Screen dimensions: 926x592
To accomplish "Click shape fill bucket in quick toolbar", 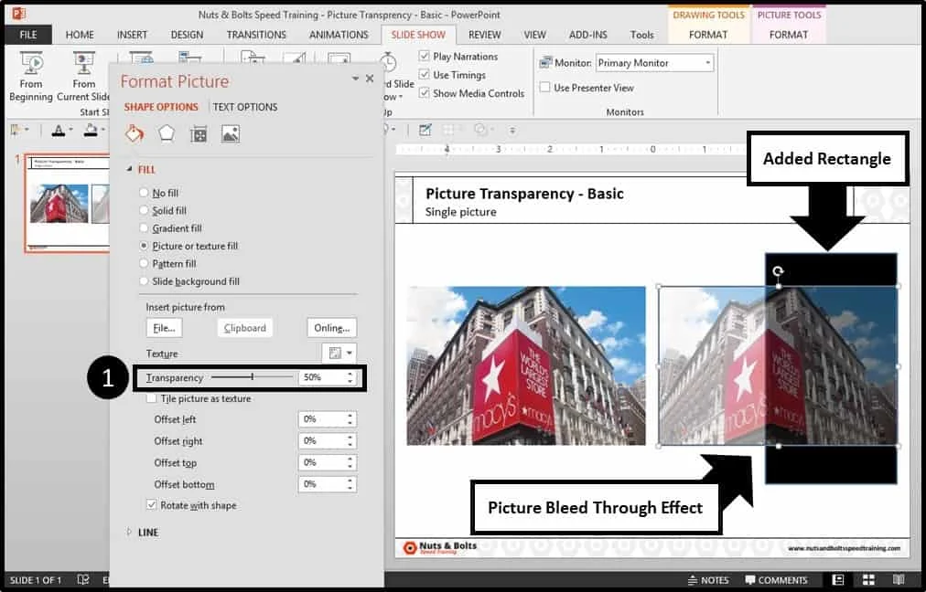I will pyautogui.click(x=91, y=131).
